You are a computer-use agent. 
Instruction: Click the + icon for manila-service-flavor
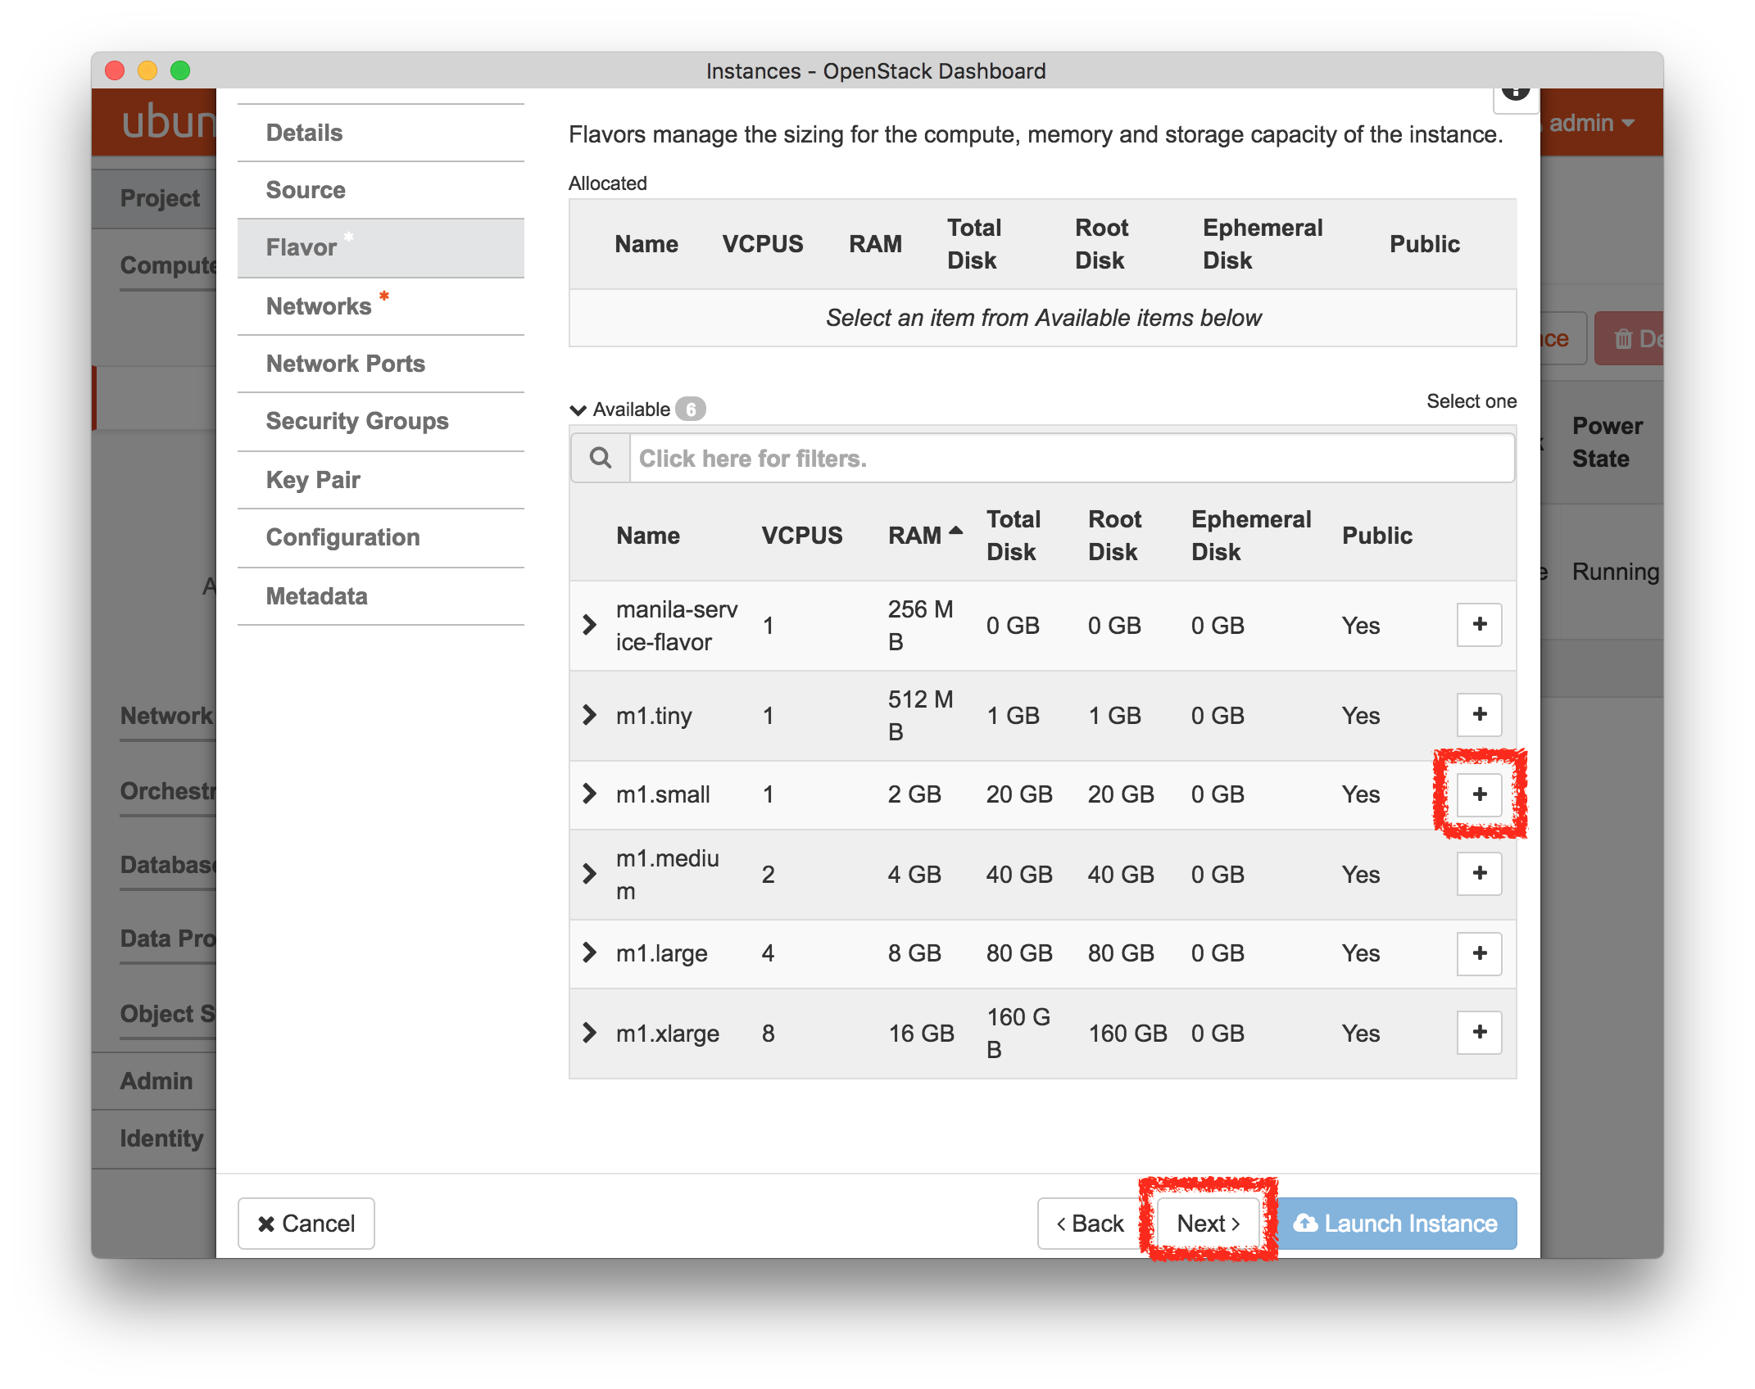click(1480, 624)
